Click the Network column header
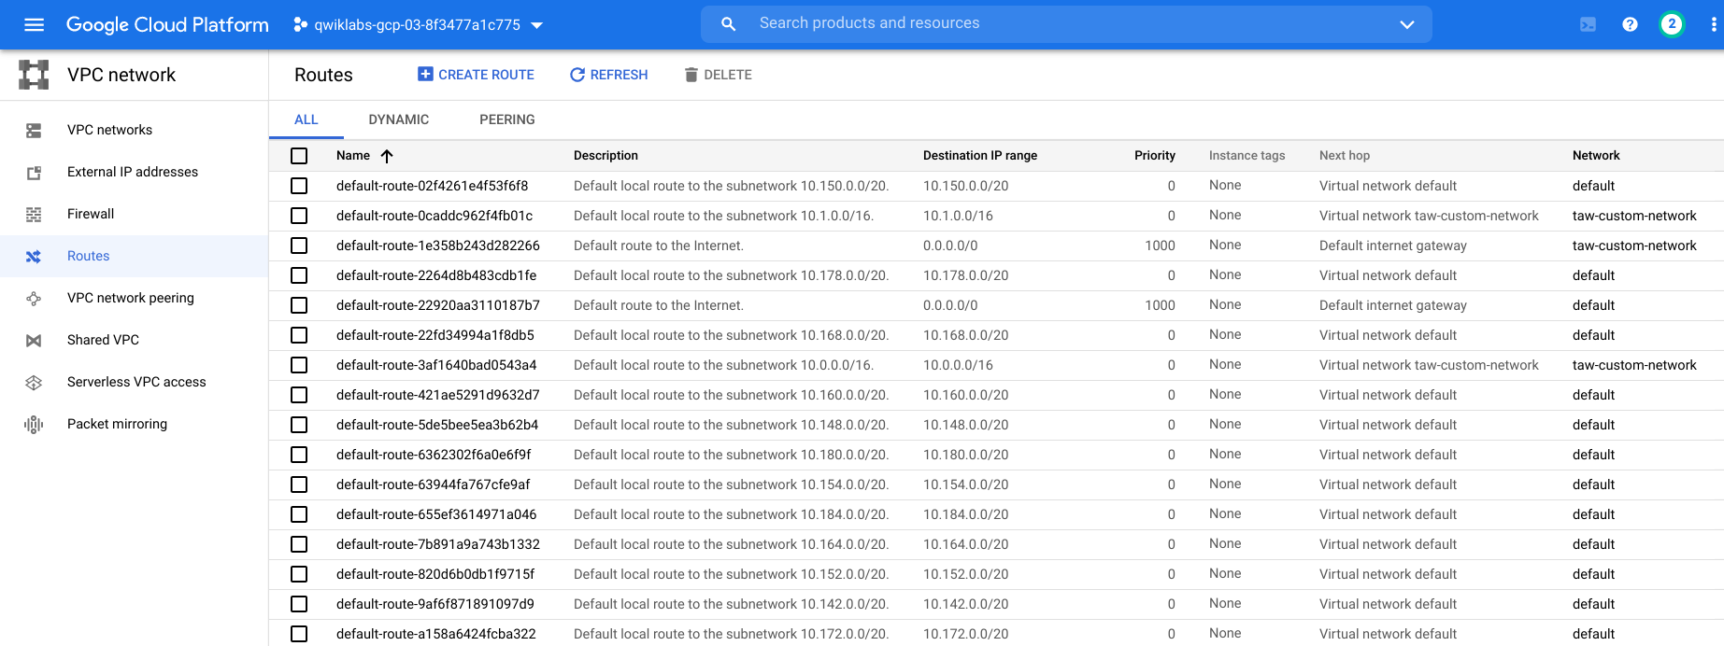The width and height of the screenshot is (1724, 646). (x=1596, y=156)
